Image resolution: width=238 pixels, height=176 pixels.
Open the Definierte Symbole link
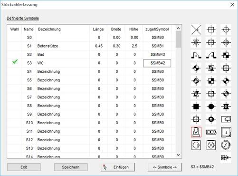pyautogui.click(x=23, y=18)
